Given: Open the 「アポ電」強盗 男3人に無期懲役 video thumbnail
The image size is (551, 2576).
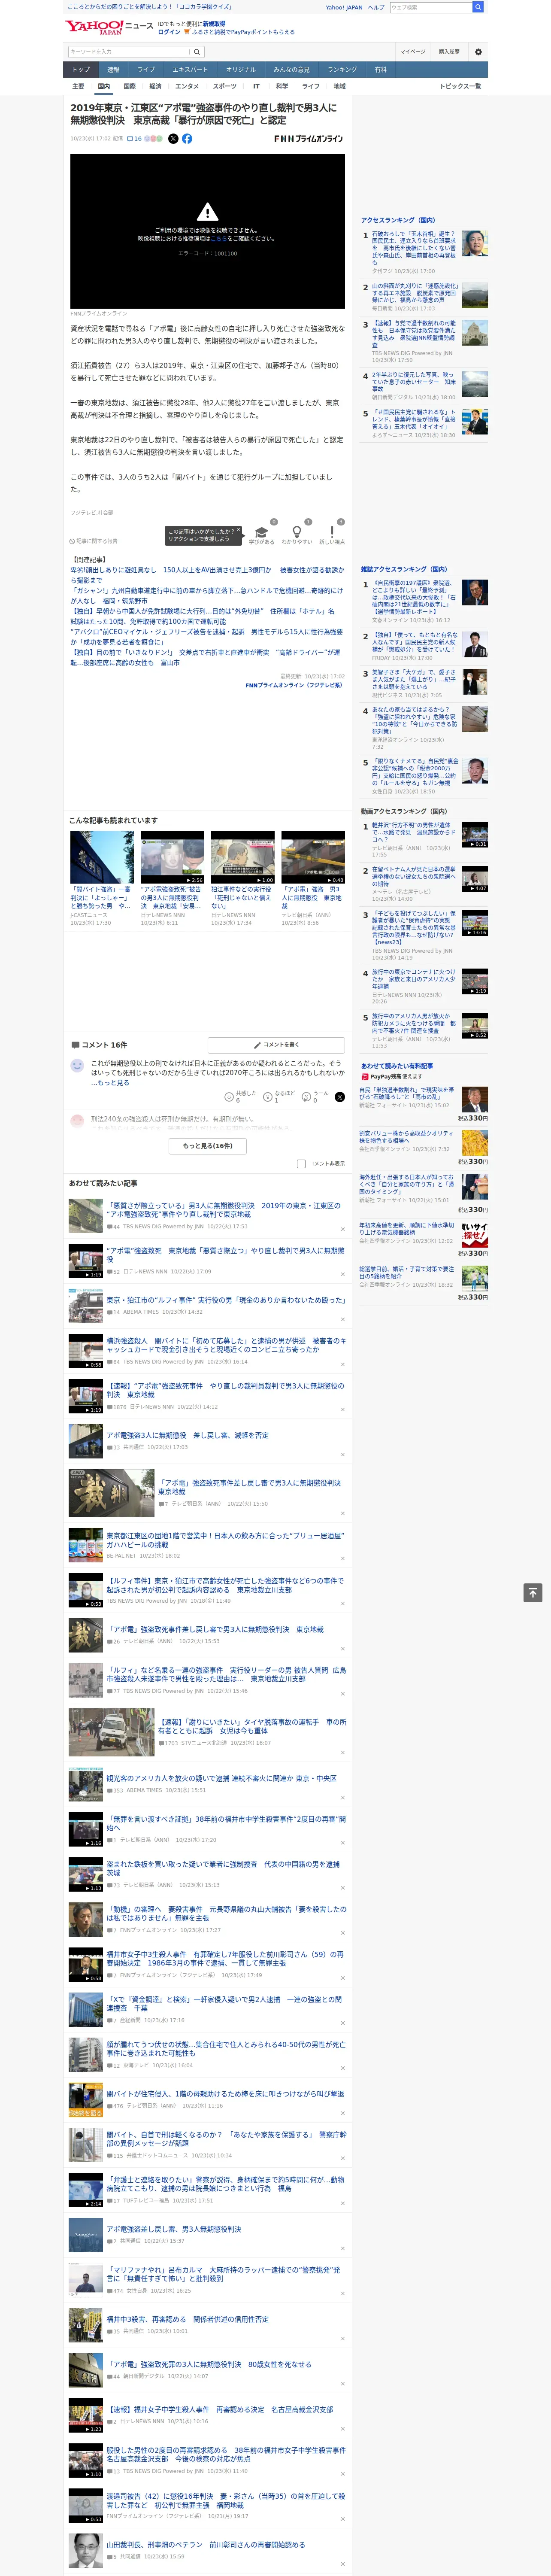Looking at the screenshot, I should tap(313, 857).
